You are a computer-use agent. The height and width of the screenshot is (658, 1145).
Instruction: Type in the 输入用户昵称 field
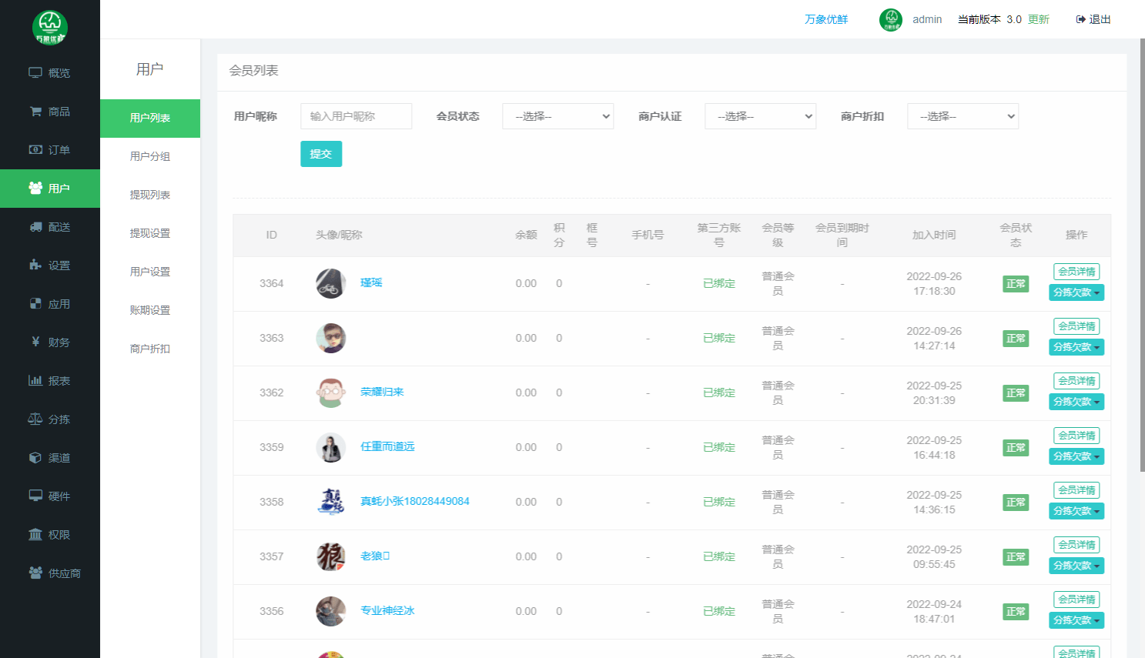pos(356,116)
